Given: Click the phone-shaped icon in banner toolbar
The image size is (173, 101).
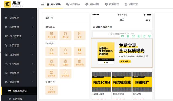Looking at the screenshot, I should pos(128,36).
